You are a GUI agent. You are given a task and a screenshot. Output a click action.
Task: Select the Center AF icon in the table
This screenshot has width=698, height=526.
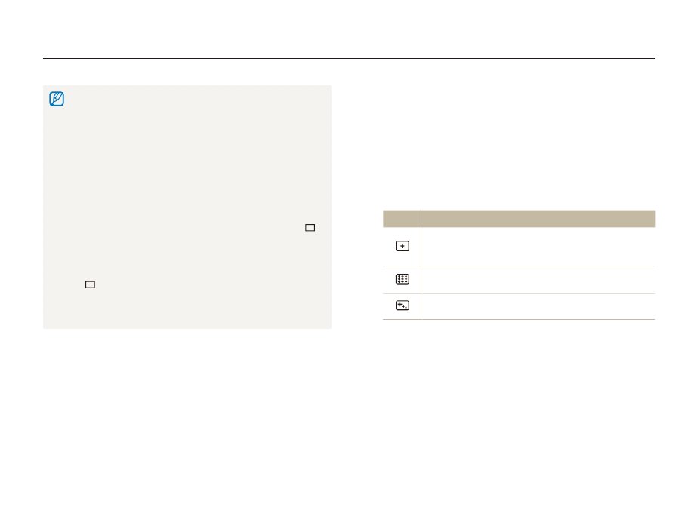(403, 247)
